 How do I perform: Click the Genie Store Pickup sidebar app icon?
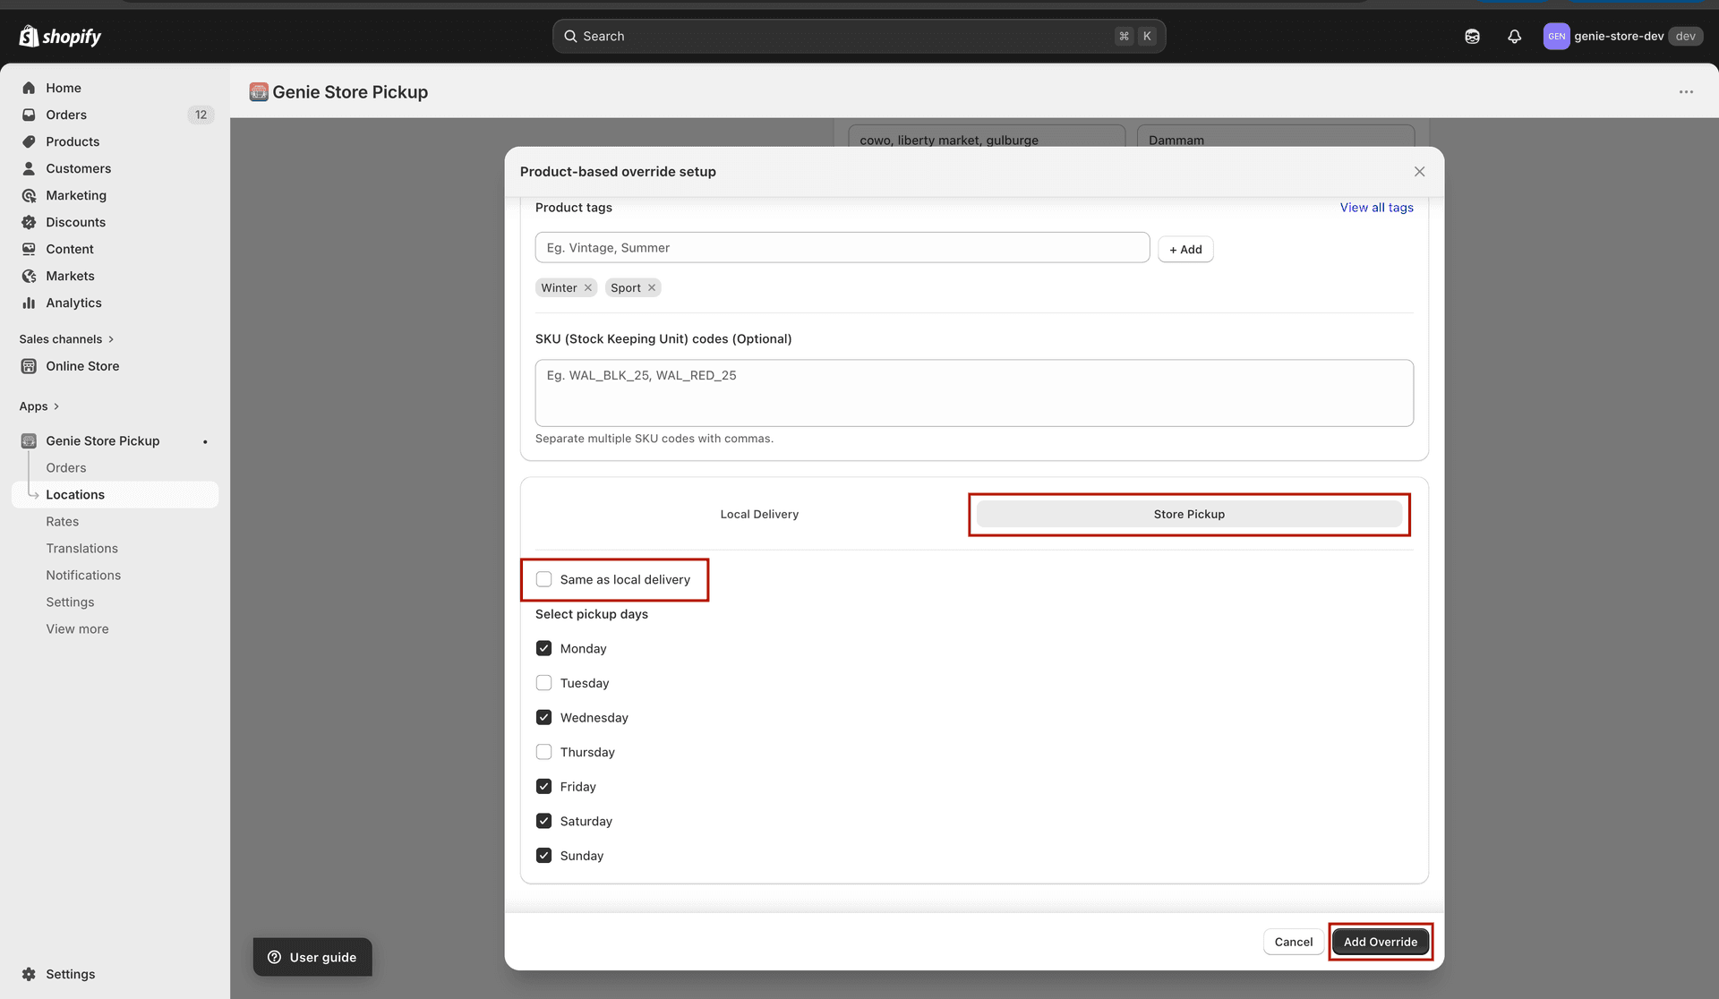[x=29, y=441]
